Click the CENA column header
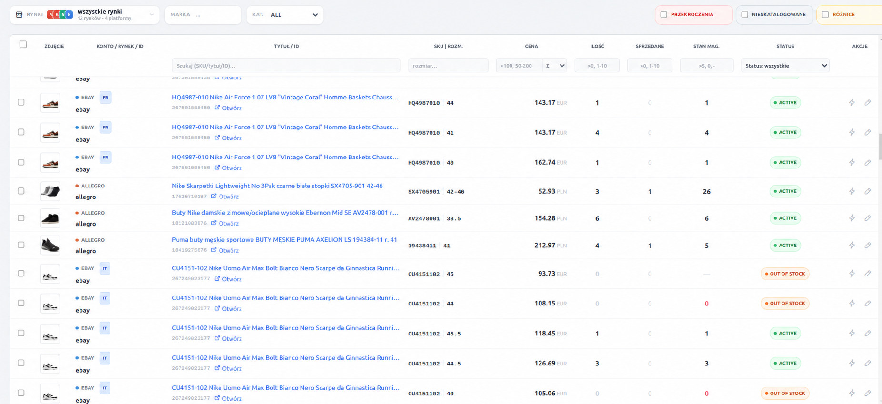Image resolution: width=882 pixels, height=404 pixels. coord(531,46)
